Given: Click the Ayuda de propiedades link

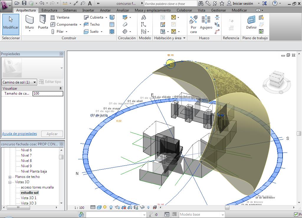Looking at the screenshot, I should tap(19, 134).
